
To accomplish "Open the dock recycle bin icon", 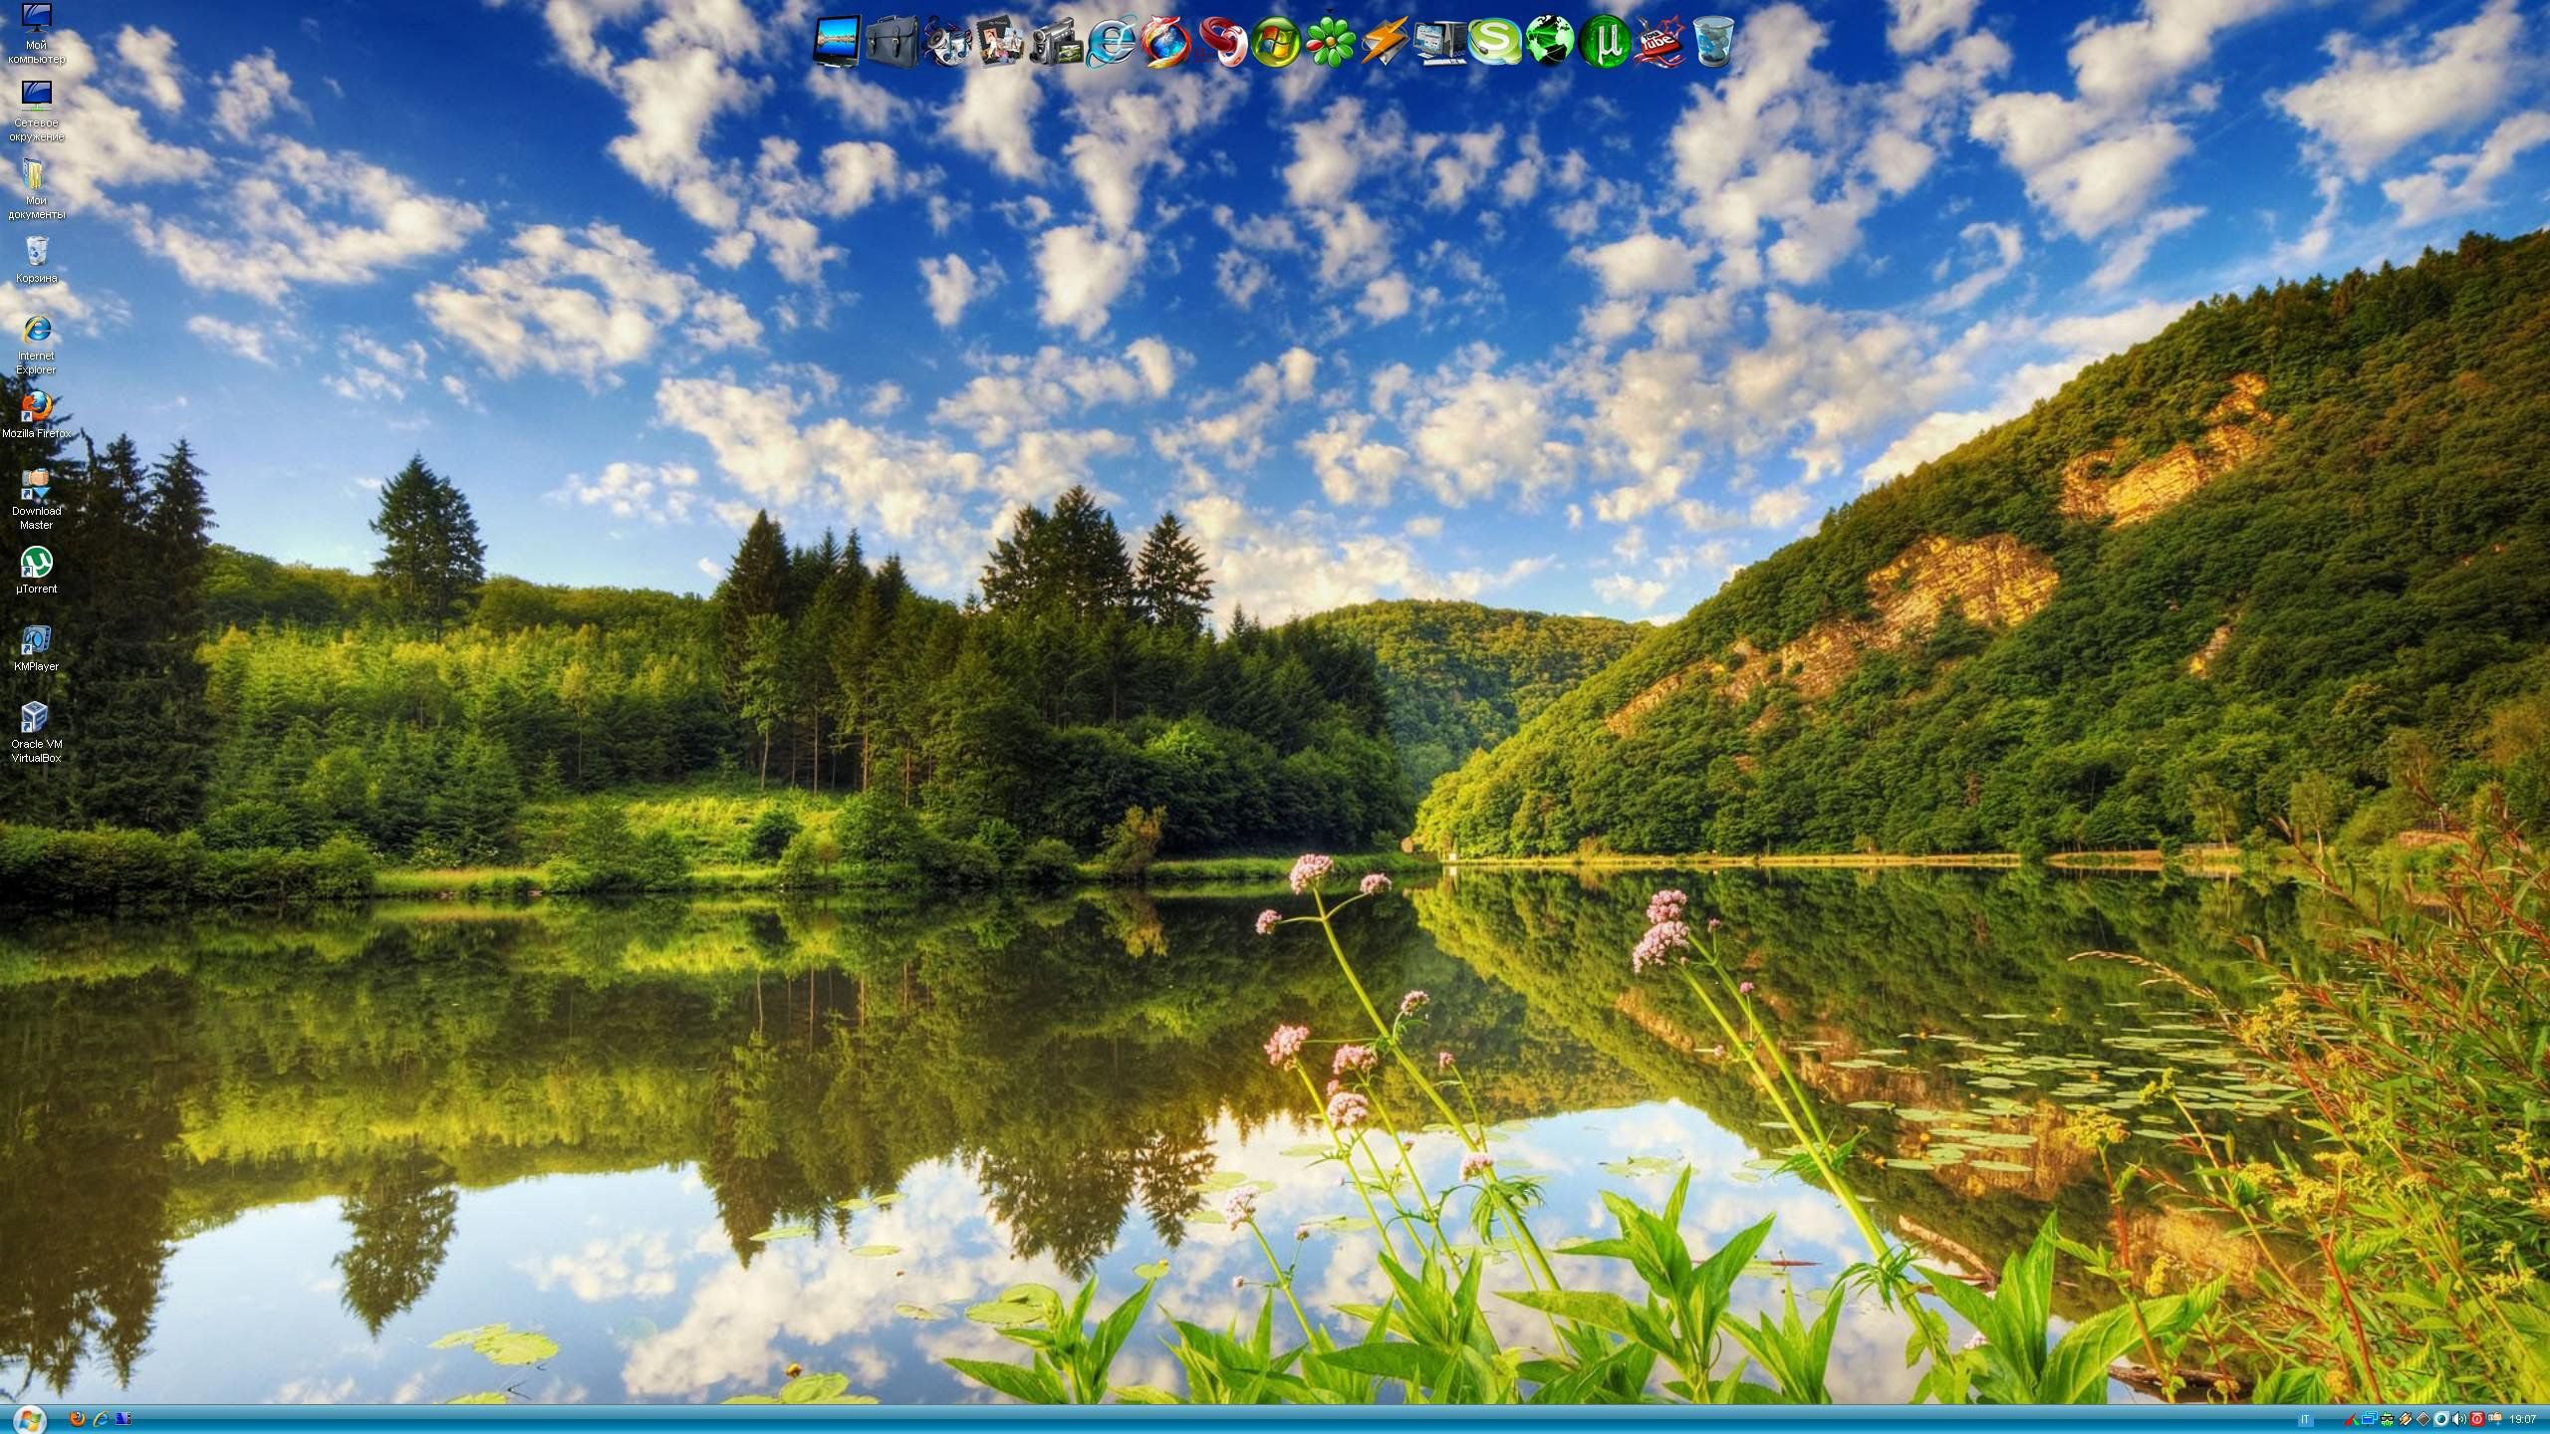I will click(x=1713, y=42).
